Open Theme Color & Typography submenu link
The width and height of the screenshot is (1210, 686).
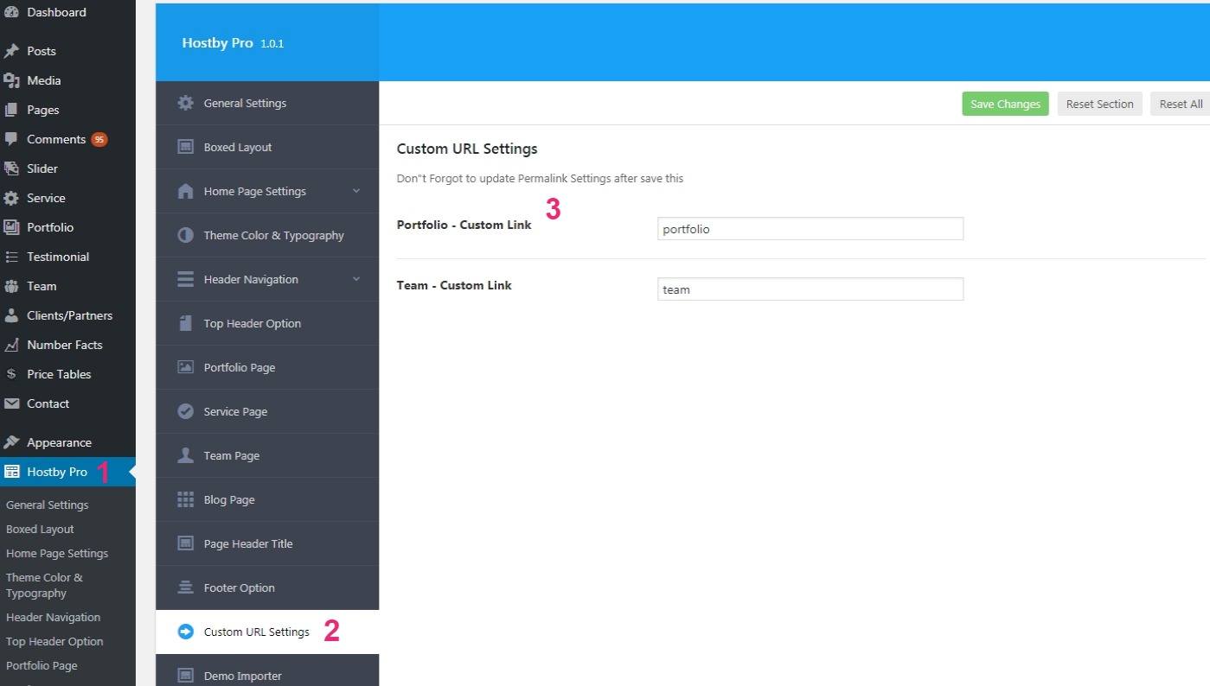(x=44, y=585)
